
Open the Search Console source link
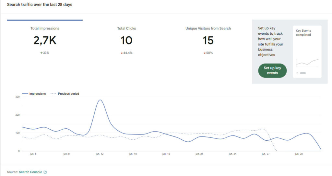(x=30, y=172)
